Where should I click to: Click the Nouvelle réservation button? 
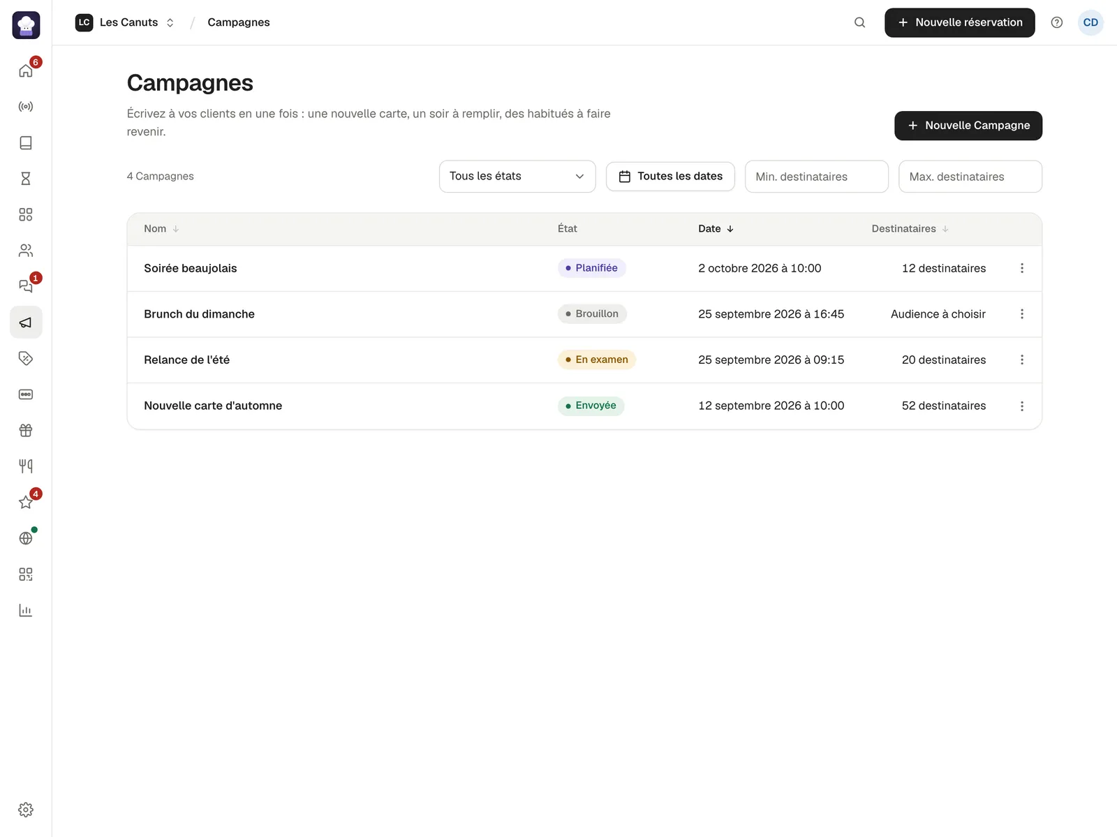click(x=960, y=22)
